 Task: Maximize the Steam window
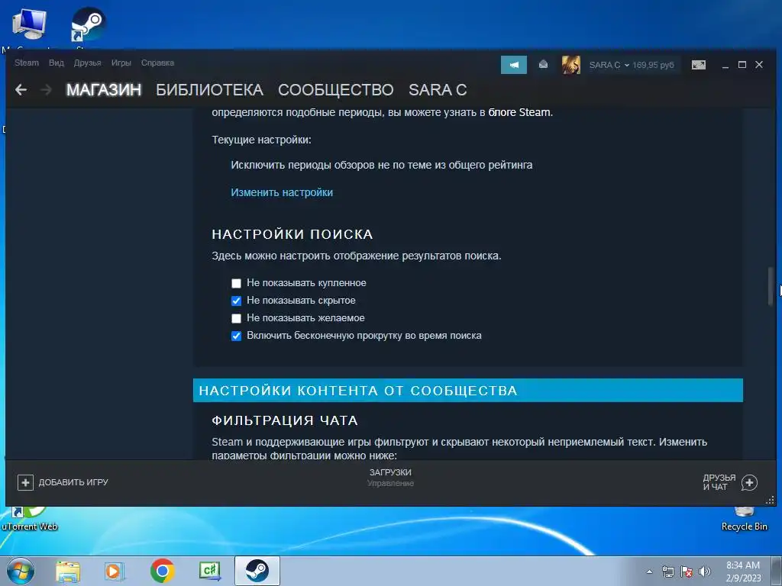(742, 65)
